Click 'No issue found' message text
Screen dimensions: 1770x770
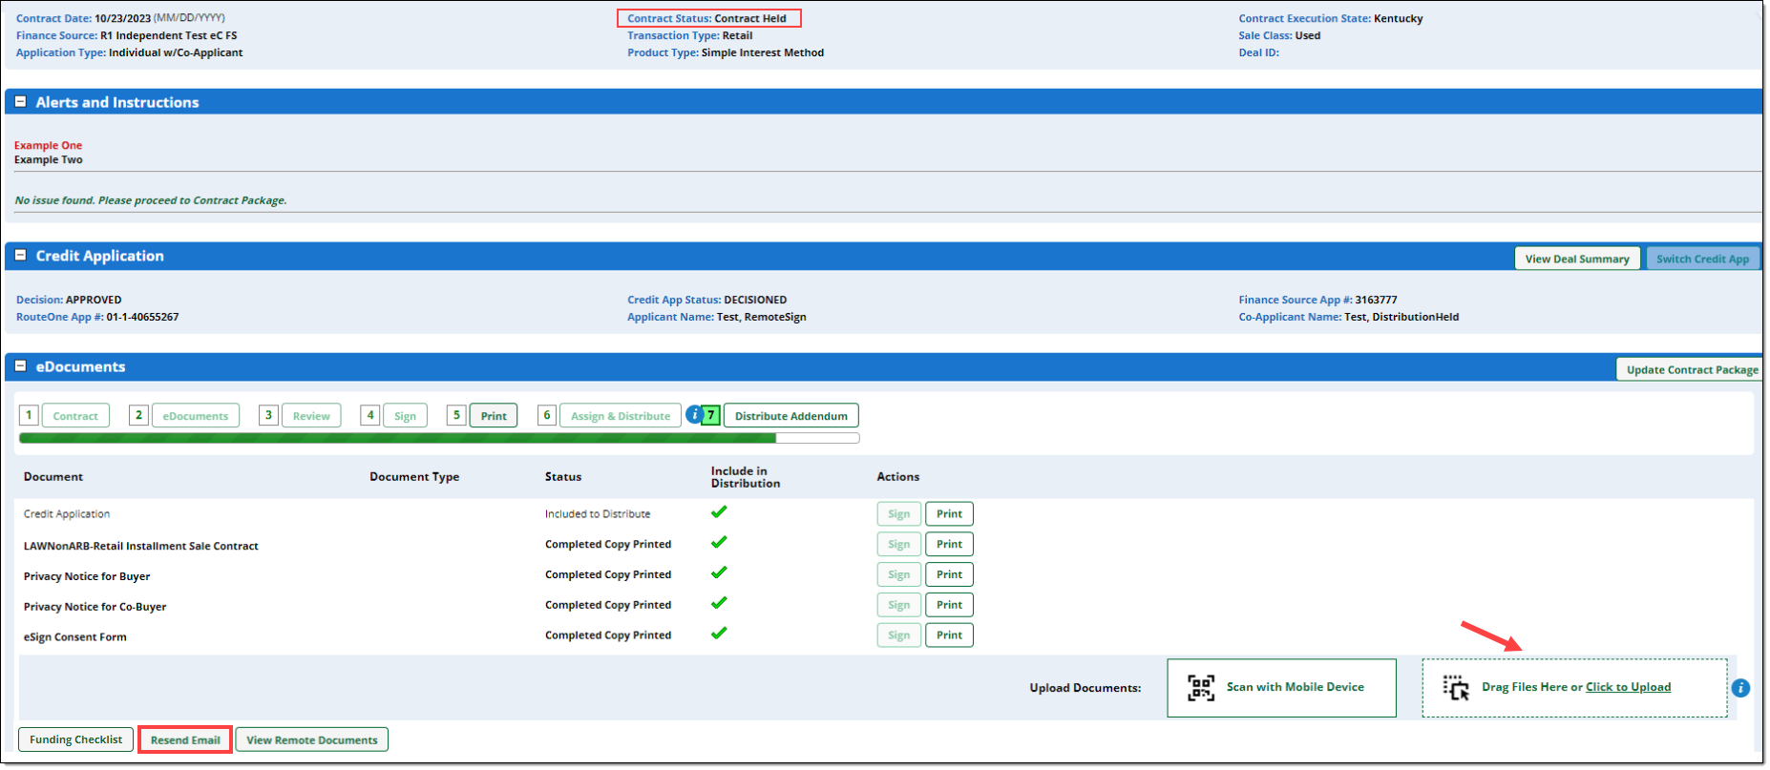[x=151, y=200]
